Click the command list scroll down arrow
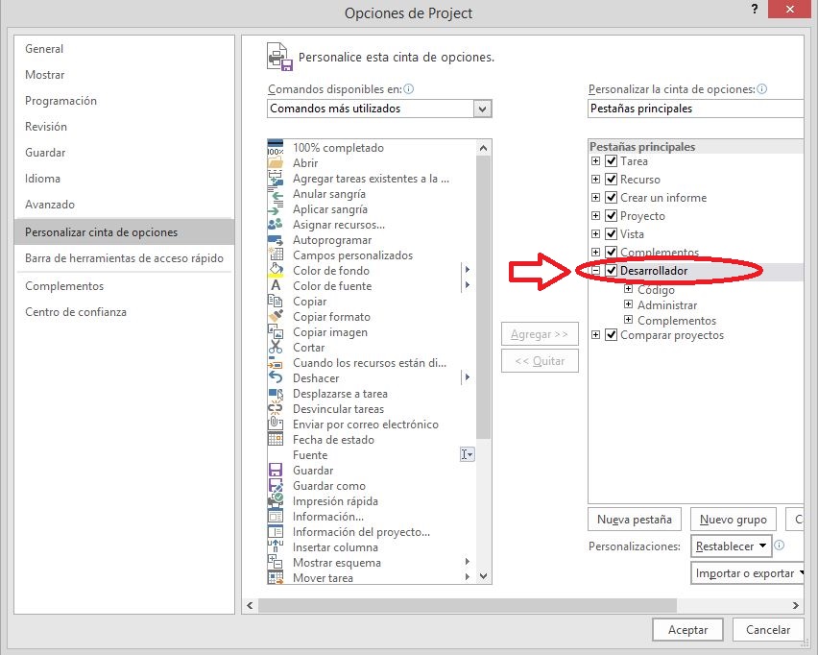Screen dimensions: 818x655 coord(483,576)
